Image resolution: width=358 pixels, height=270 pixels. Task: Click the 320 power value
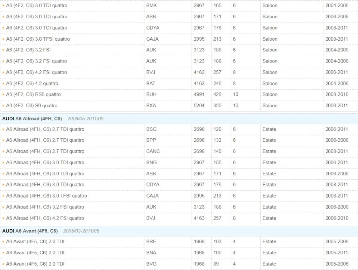[x=217, y=106]
